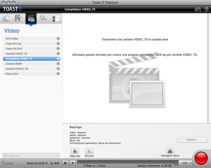Show info for Cartelle VIDEO_TS format
This screenshot has height=168, width=211.
58,54
